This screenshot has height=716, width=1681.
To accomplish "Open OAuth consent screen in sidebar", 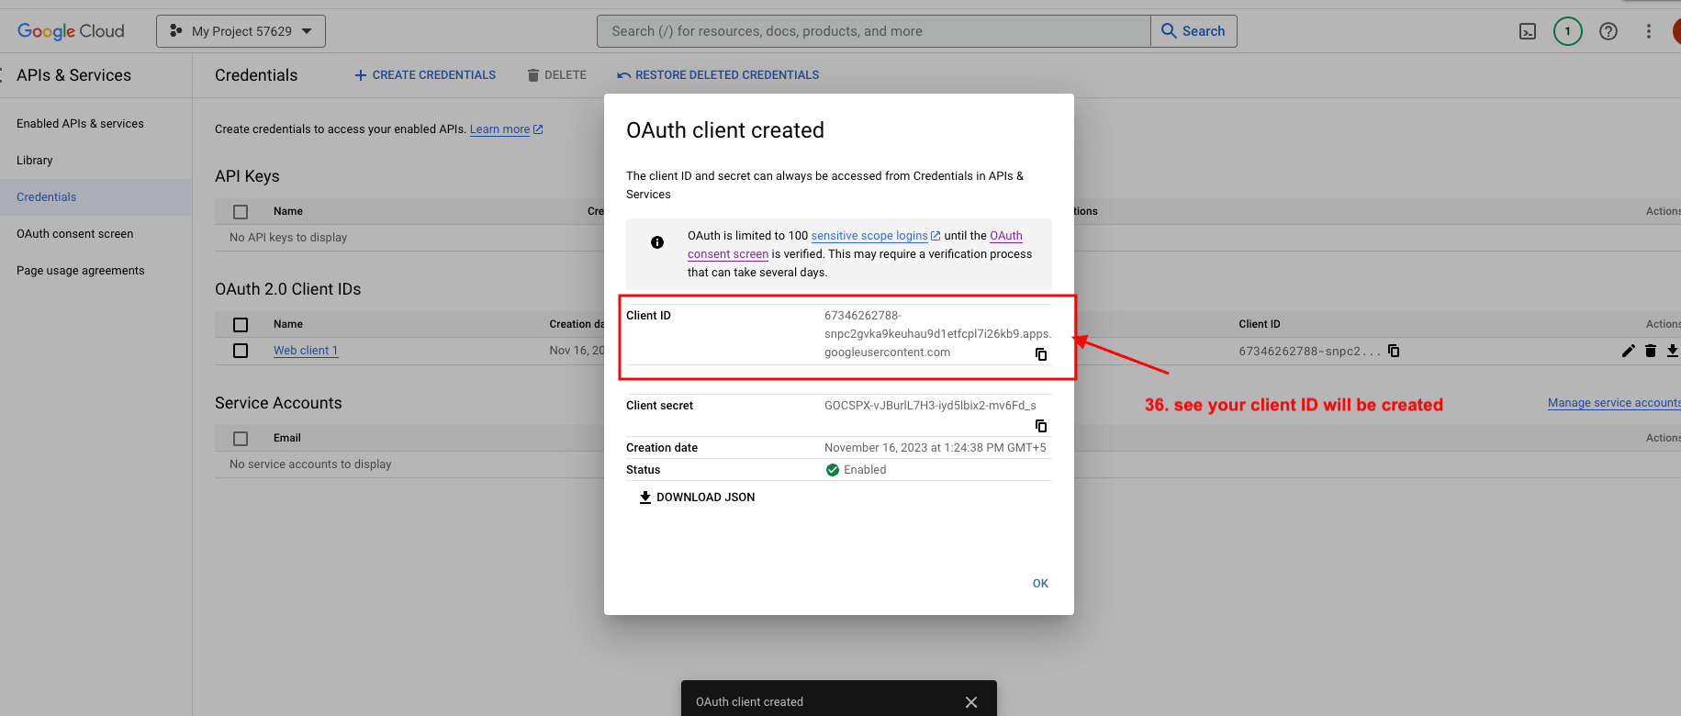I will tap(75, 234).
